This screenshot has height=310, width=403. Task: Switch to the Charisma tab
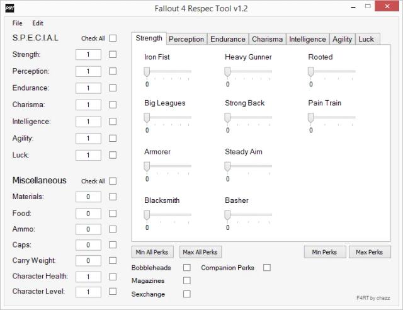267,39
